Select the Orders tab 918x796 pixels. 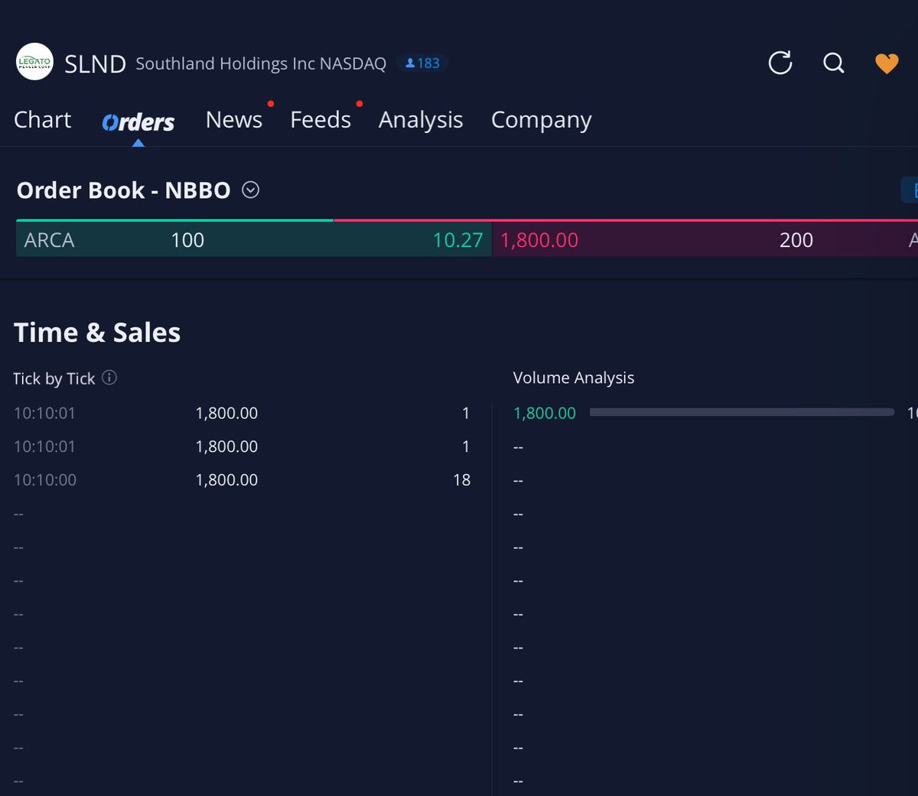click(x=138, y=122)
